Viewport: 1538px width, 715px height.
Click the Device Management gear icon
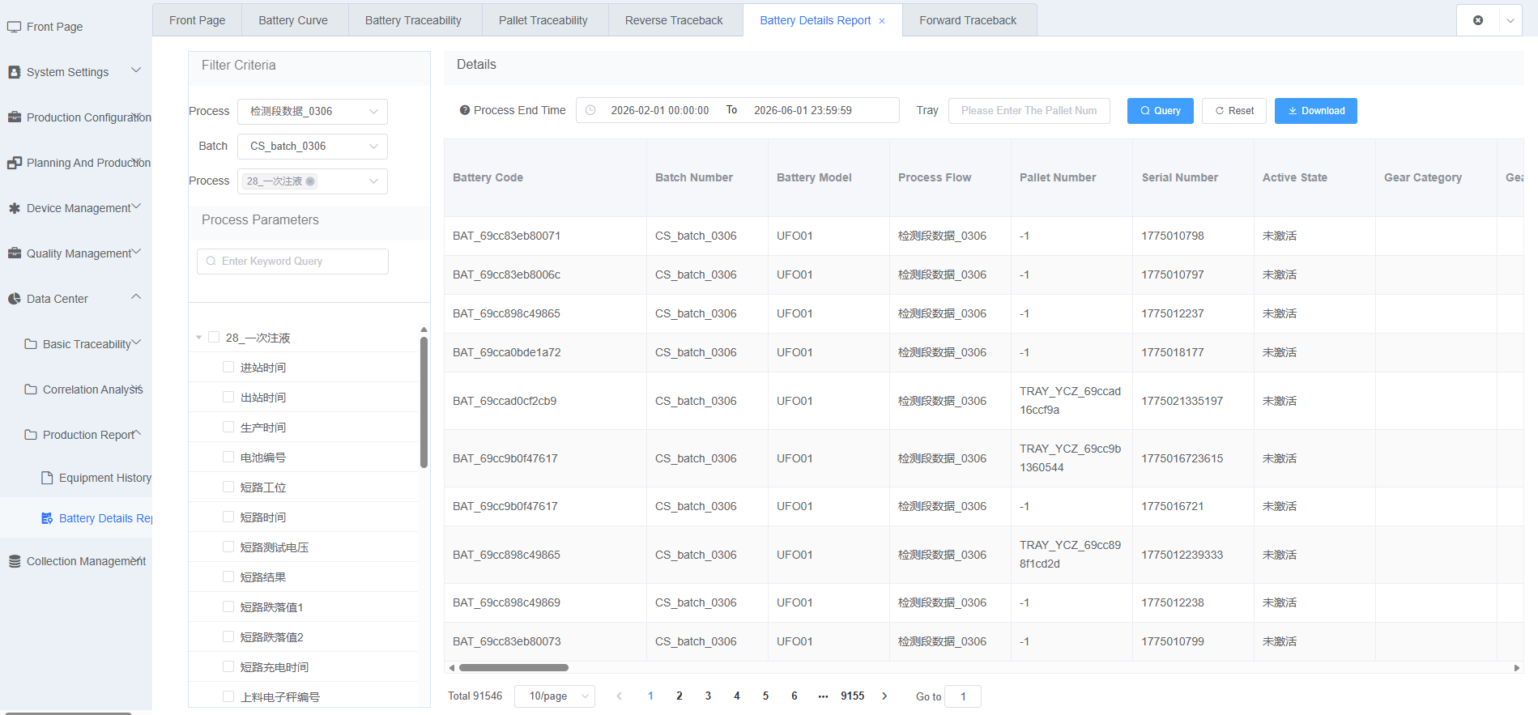[x=14, y=208]
